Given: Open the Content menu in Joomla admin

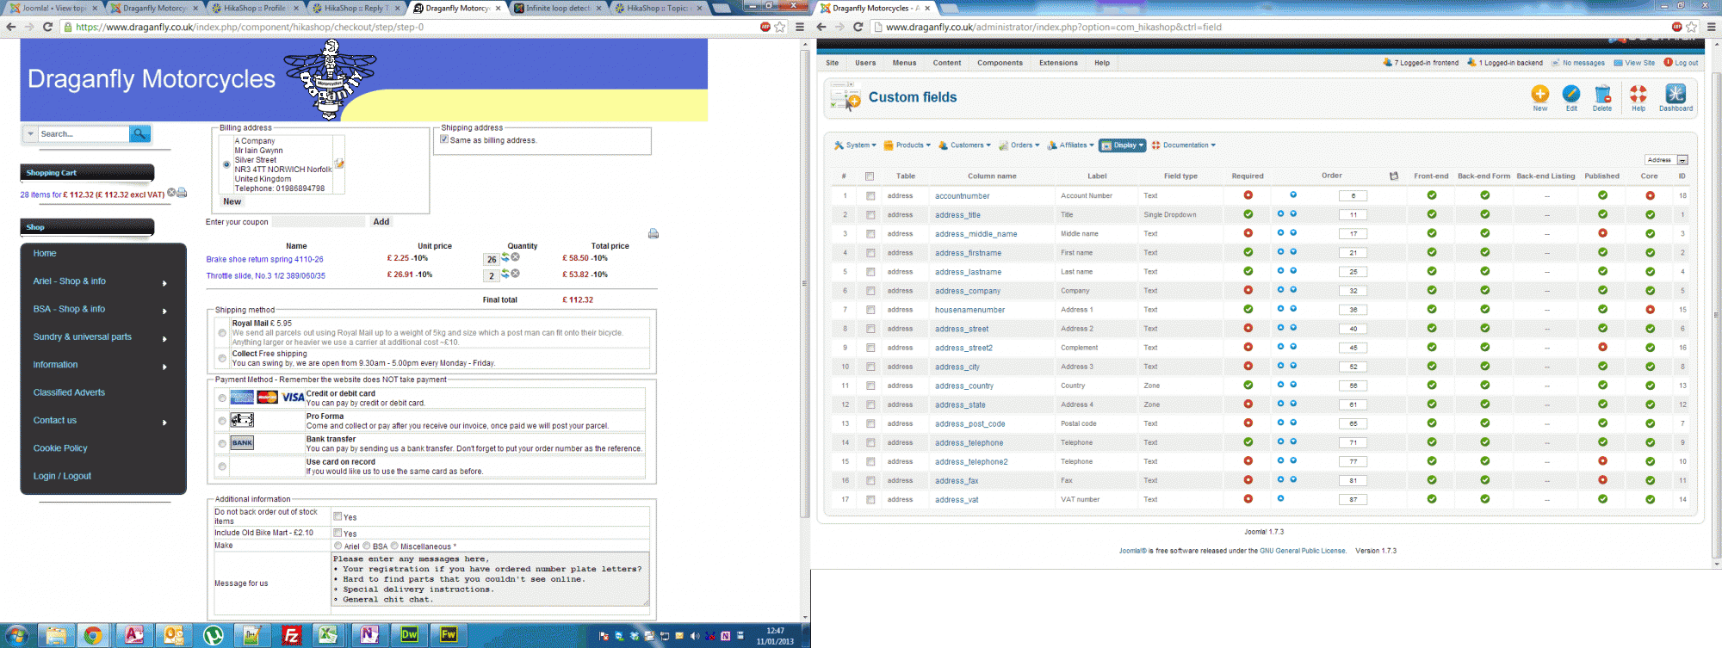Looking at the screenshot, I should (946, 63).
